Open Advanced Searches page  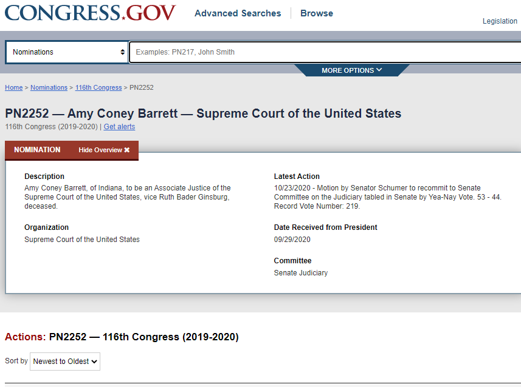tap(238, 13)
